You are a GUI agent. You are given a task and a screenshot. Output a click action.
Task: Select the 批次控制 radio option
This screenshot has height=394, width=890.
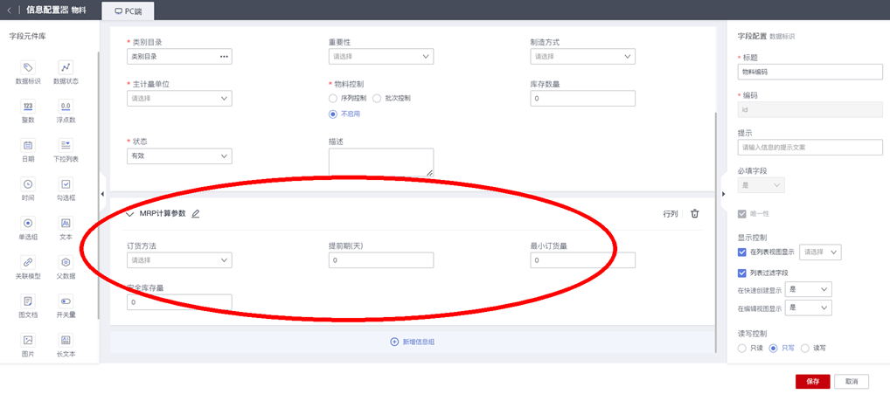(378, 98)
